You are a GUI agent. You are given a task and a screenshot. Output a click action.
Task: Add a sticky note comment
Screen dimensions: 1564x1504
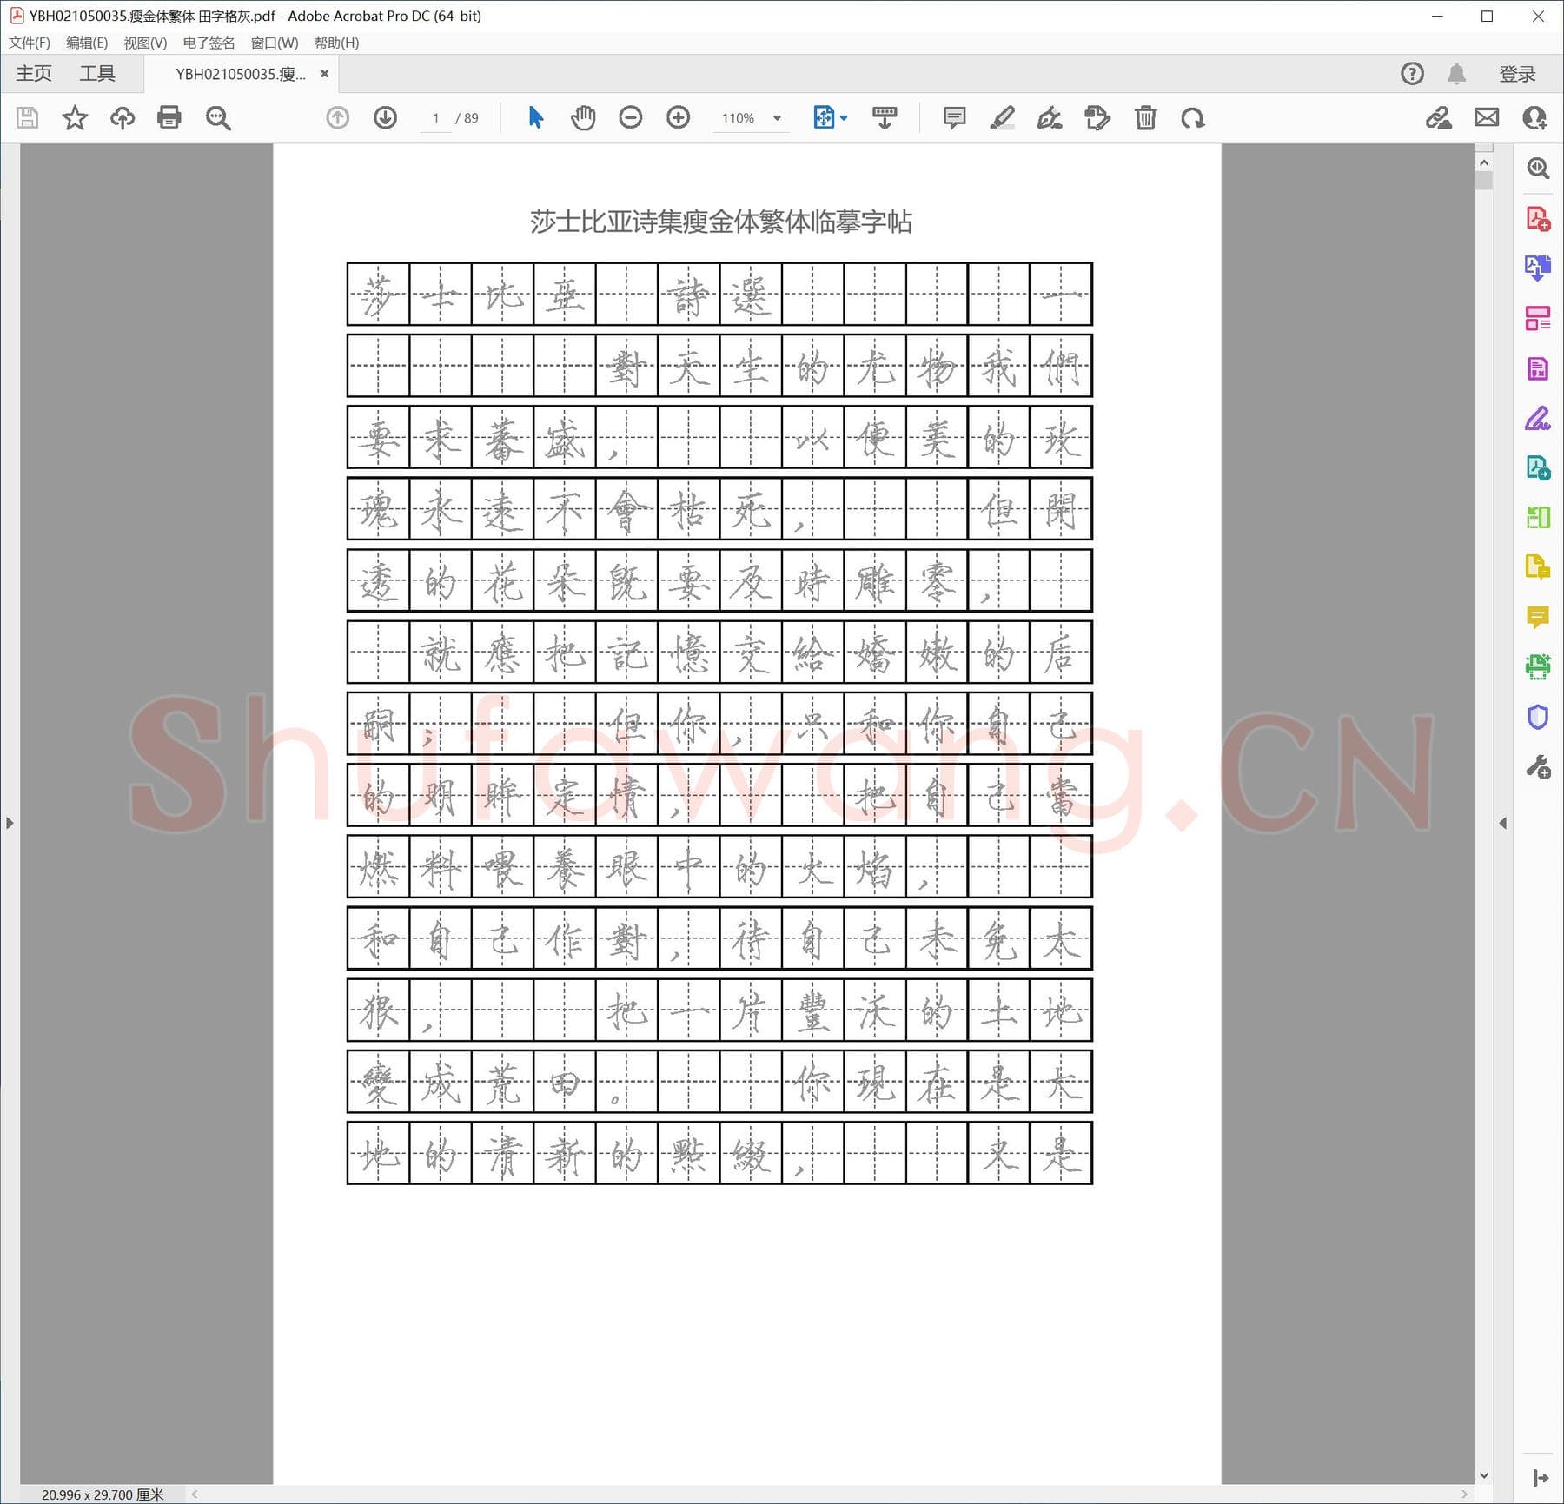click(x=954, y=117)
